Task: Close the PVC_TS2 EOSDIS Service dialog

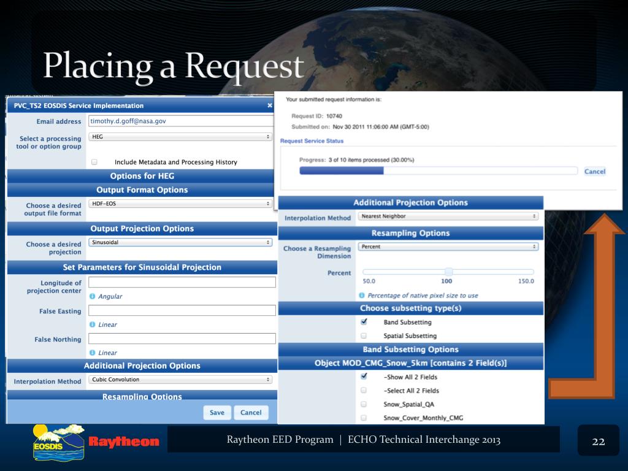Action: coord(270,106)
